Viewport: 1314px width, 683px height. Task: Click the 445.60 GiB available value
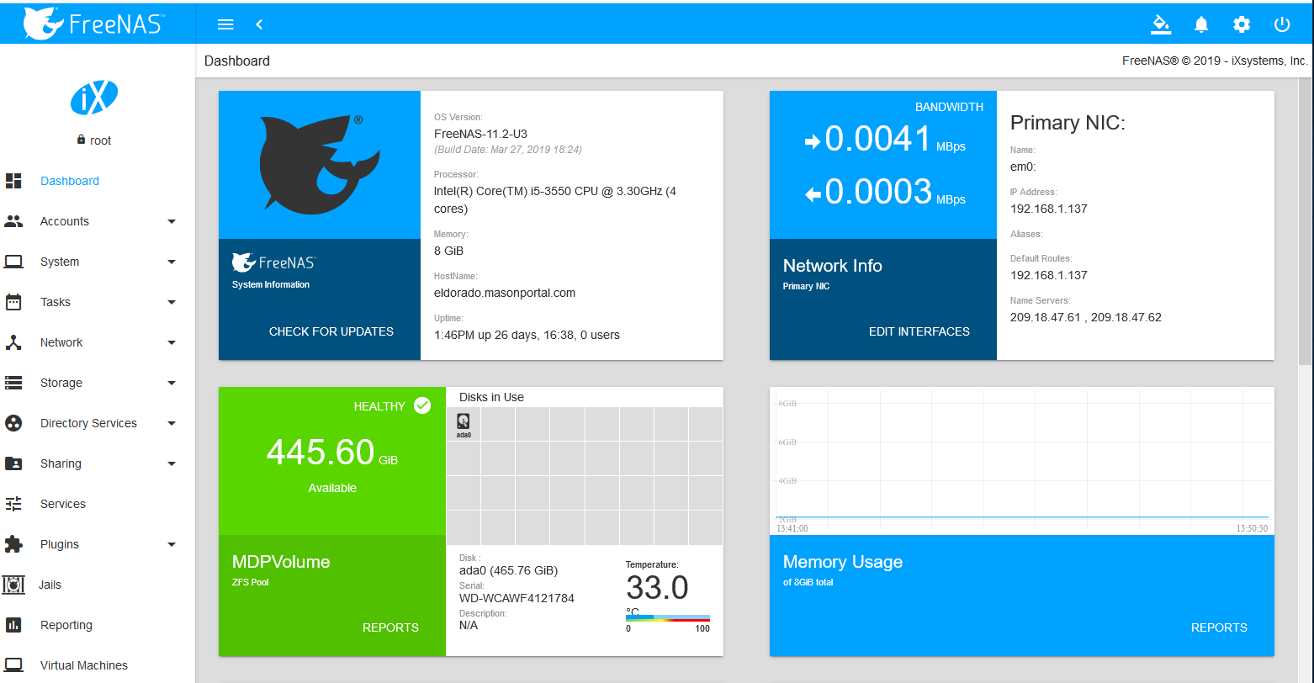[332, 453]
